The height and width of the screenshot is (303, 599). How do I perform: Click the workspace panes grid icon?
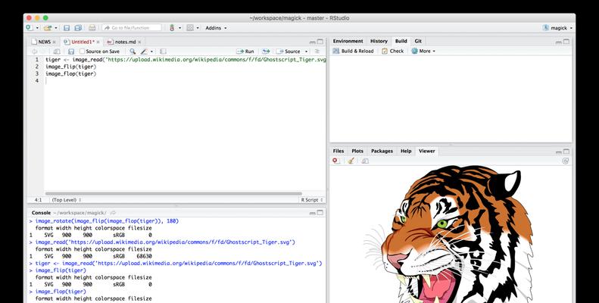190,28
